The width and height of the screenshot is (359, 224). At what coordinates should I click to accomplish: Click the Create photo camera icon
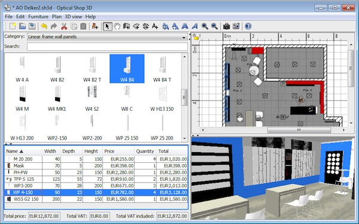(226, 26)
